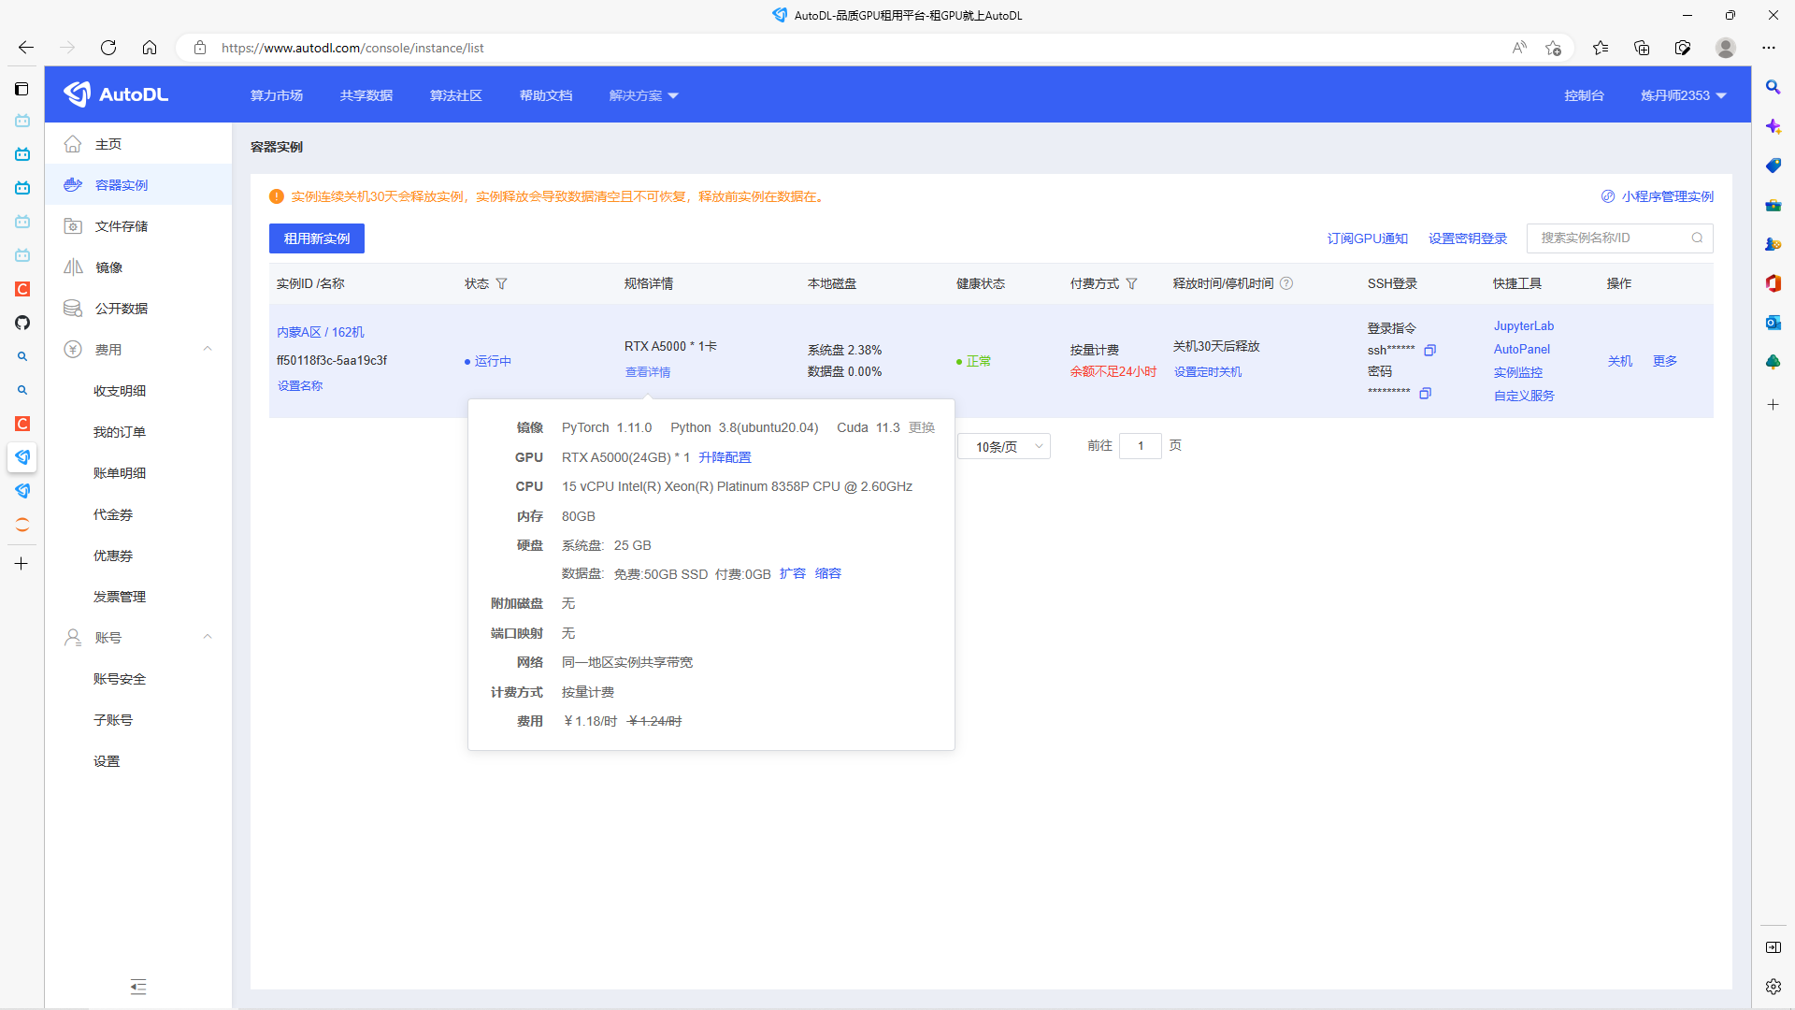Click the AutoDL logo
The width and height of the screenshot is (1795, 1010).
pyautogui.click(x=116, y=94)
